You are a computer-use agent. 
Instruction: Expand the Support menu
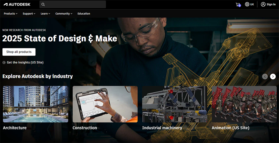[29, 14]
